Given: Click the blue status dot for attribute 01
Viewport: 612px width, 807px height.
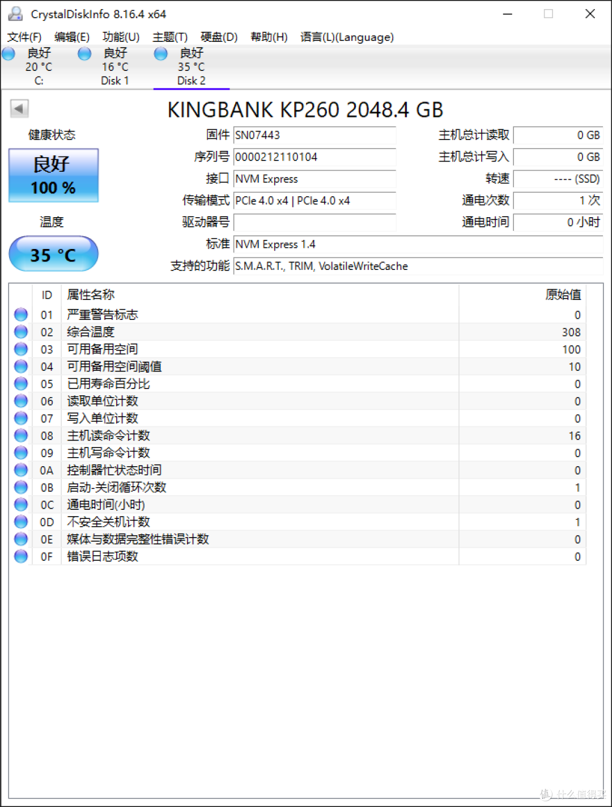Looking at the screenshot, I should point(20,315).
